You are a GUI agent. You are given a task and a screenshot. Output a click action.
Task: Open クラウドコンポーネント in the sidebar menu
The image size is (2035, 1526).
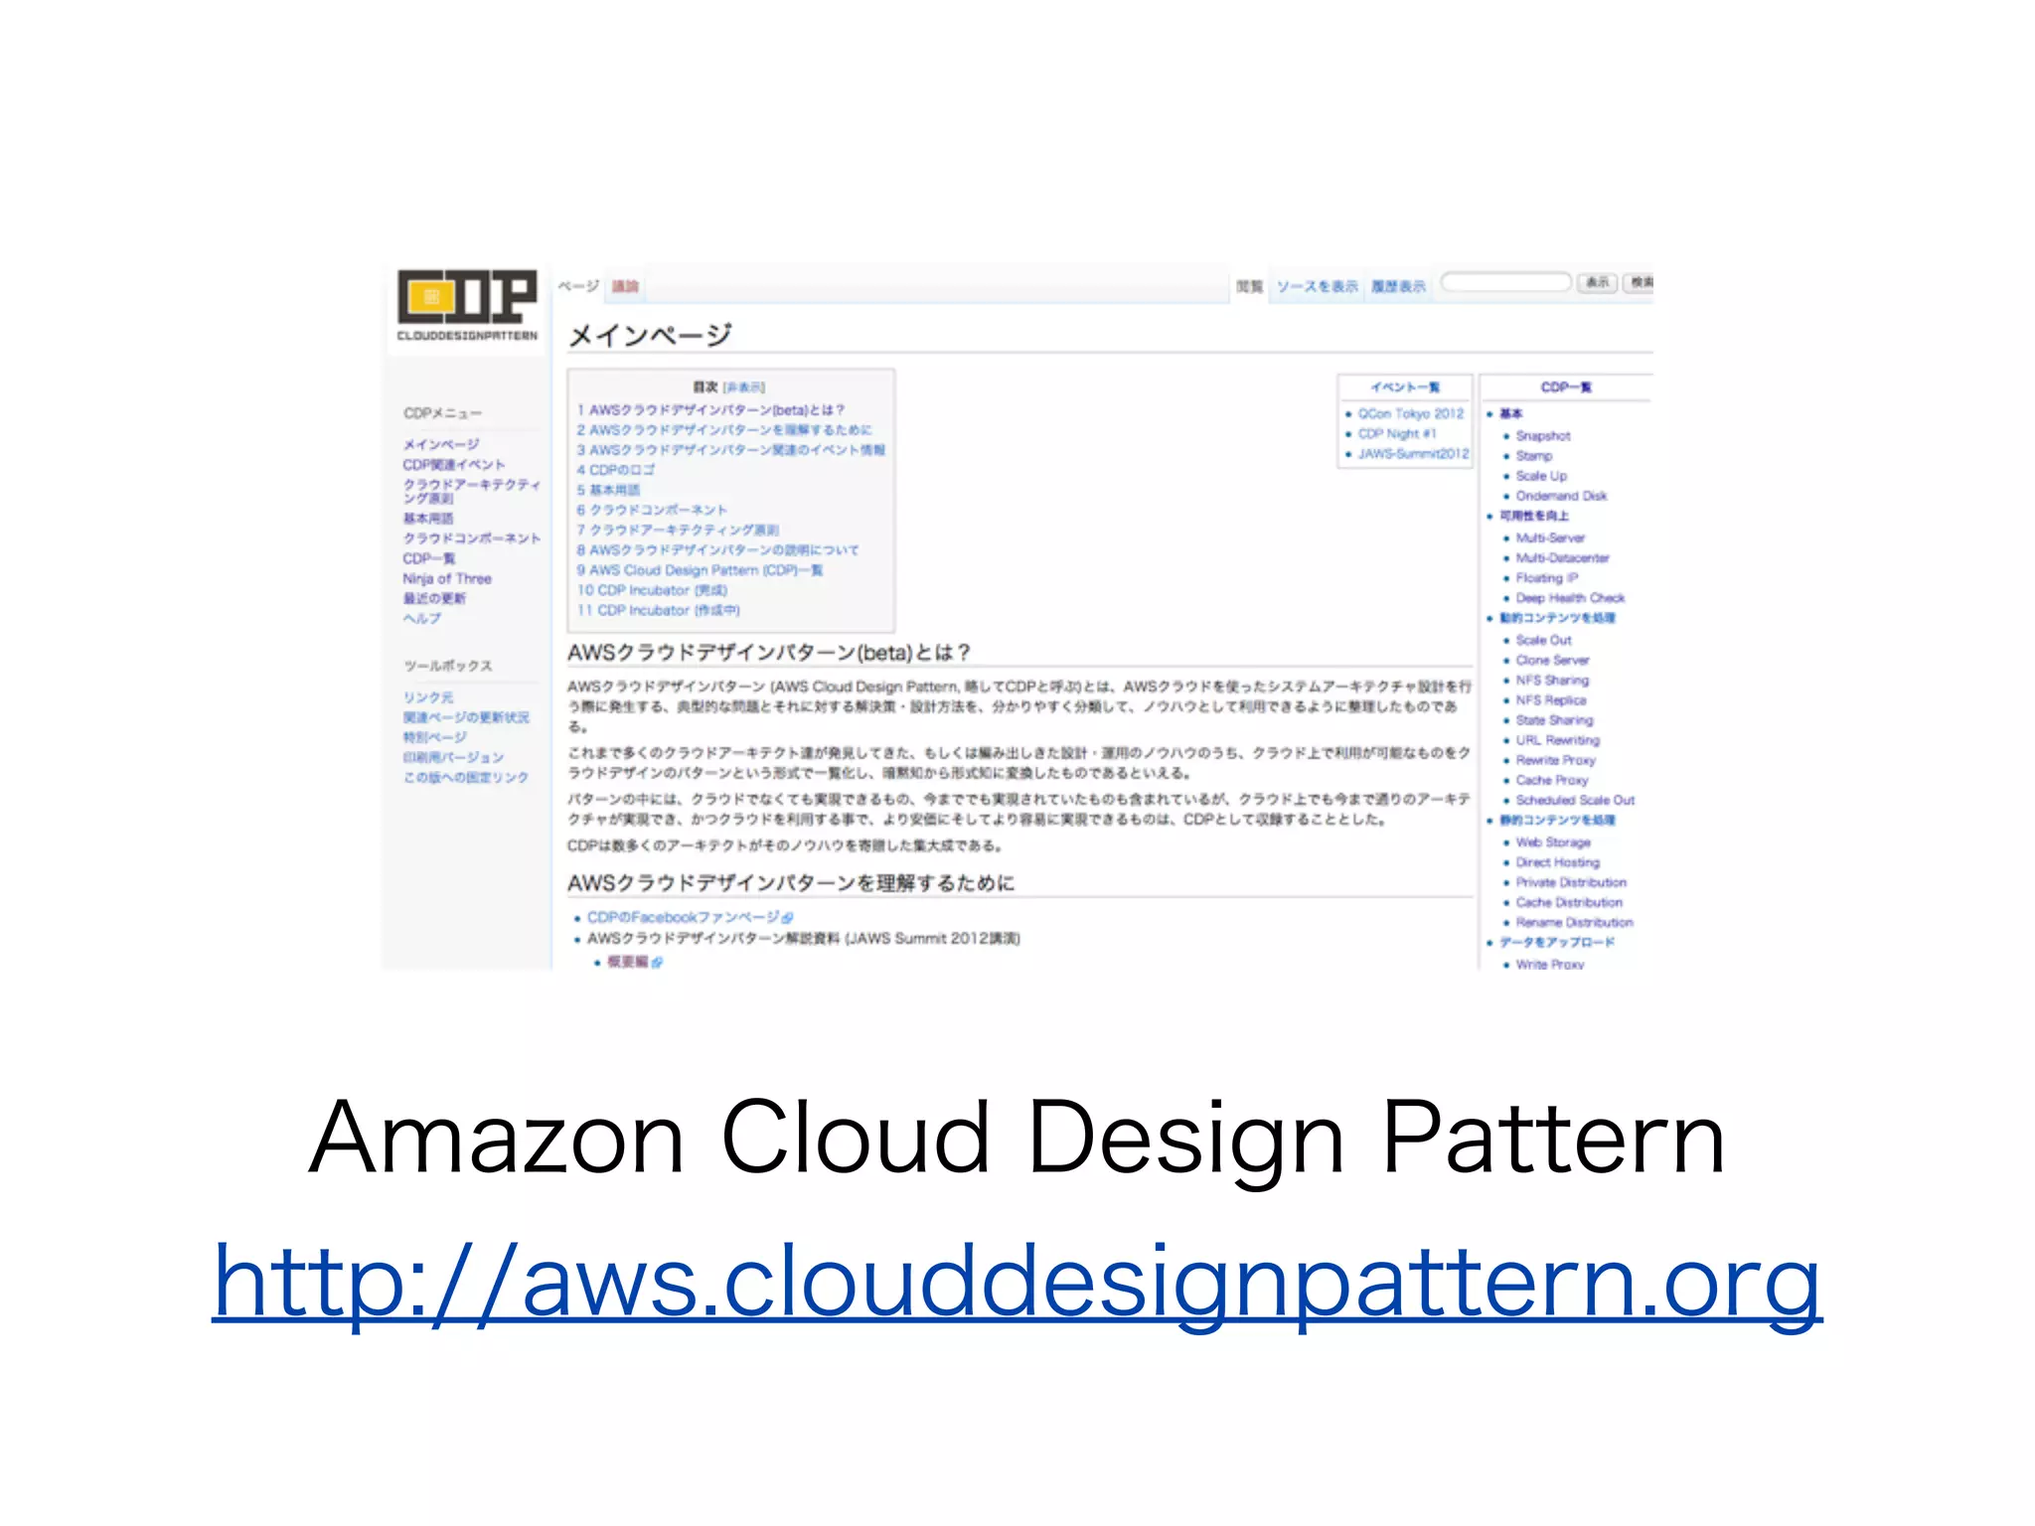click(x=471, y=537)
